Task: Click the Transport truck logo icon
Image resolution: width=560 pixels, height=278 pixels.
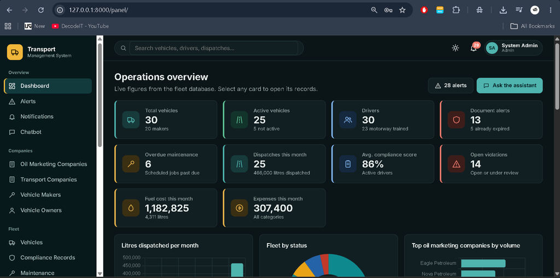Action: click(x=15, y=52)
